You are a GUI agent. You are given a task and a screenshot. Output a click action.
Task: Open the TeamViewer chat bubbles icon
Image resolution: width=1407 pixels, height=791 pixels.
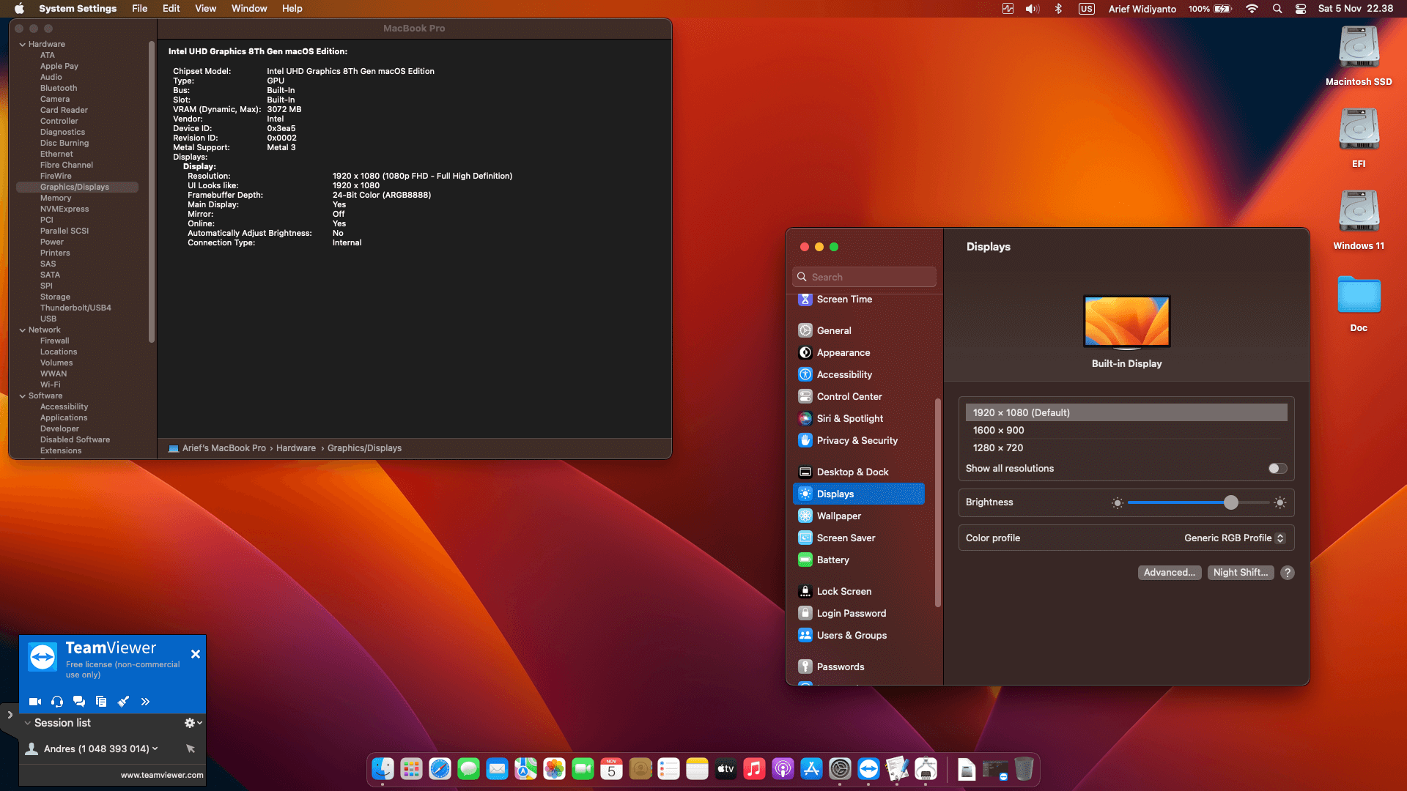[79, 702]
